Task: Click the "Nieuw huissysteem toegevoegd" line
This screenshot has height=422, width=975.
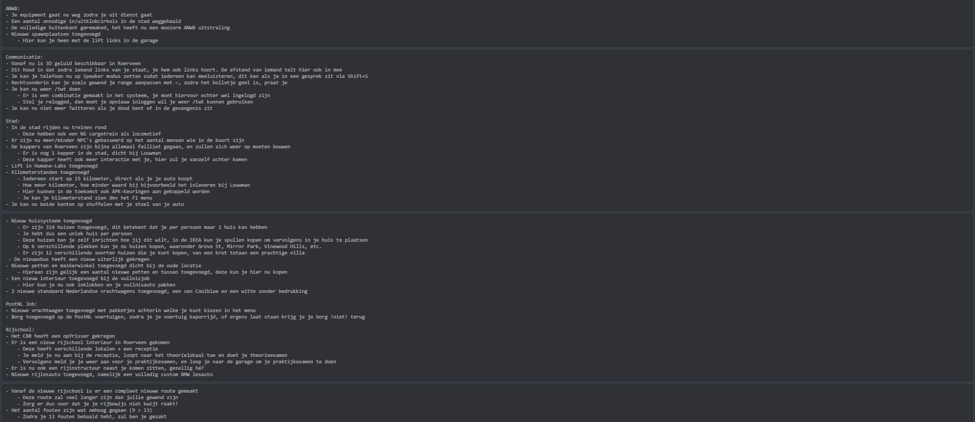Action: click(x=51, y=221)
